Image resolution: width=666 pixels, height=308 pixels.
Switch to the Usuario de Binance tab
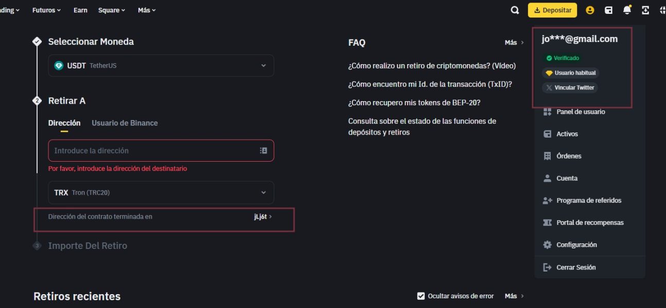125,123
